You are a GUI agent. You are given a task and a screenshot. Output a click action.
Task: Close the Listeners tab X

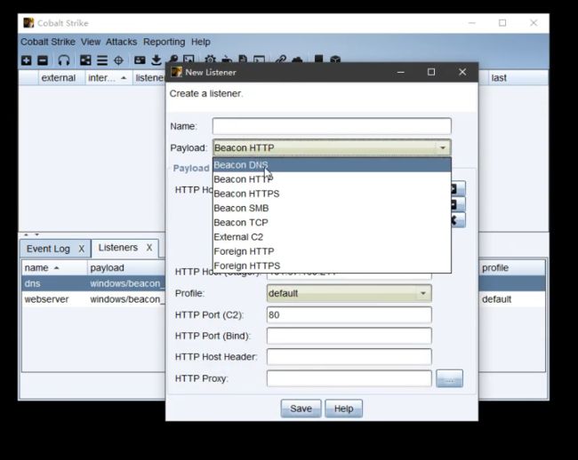[x=149, y=248]
